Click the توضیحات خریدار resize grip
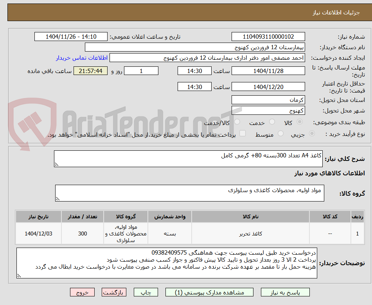The width and height of the screenshot is (372, 305). click(x=19, y=276)
